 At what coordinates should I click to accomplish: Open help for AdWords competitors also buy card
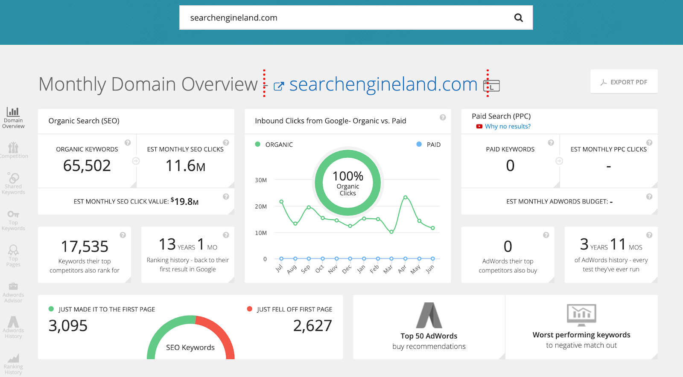[x=546, y=235]
